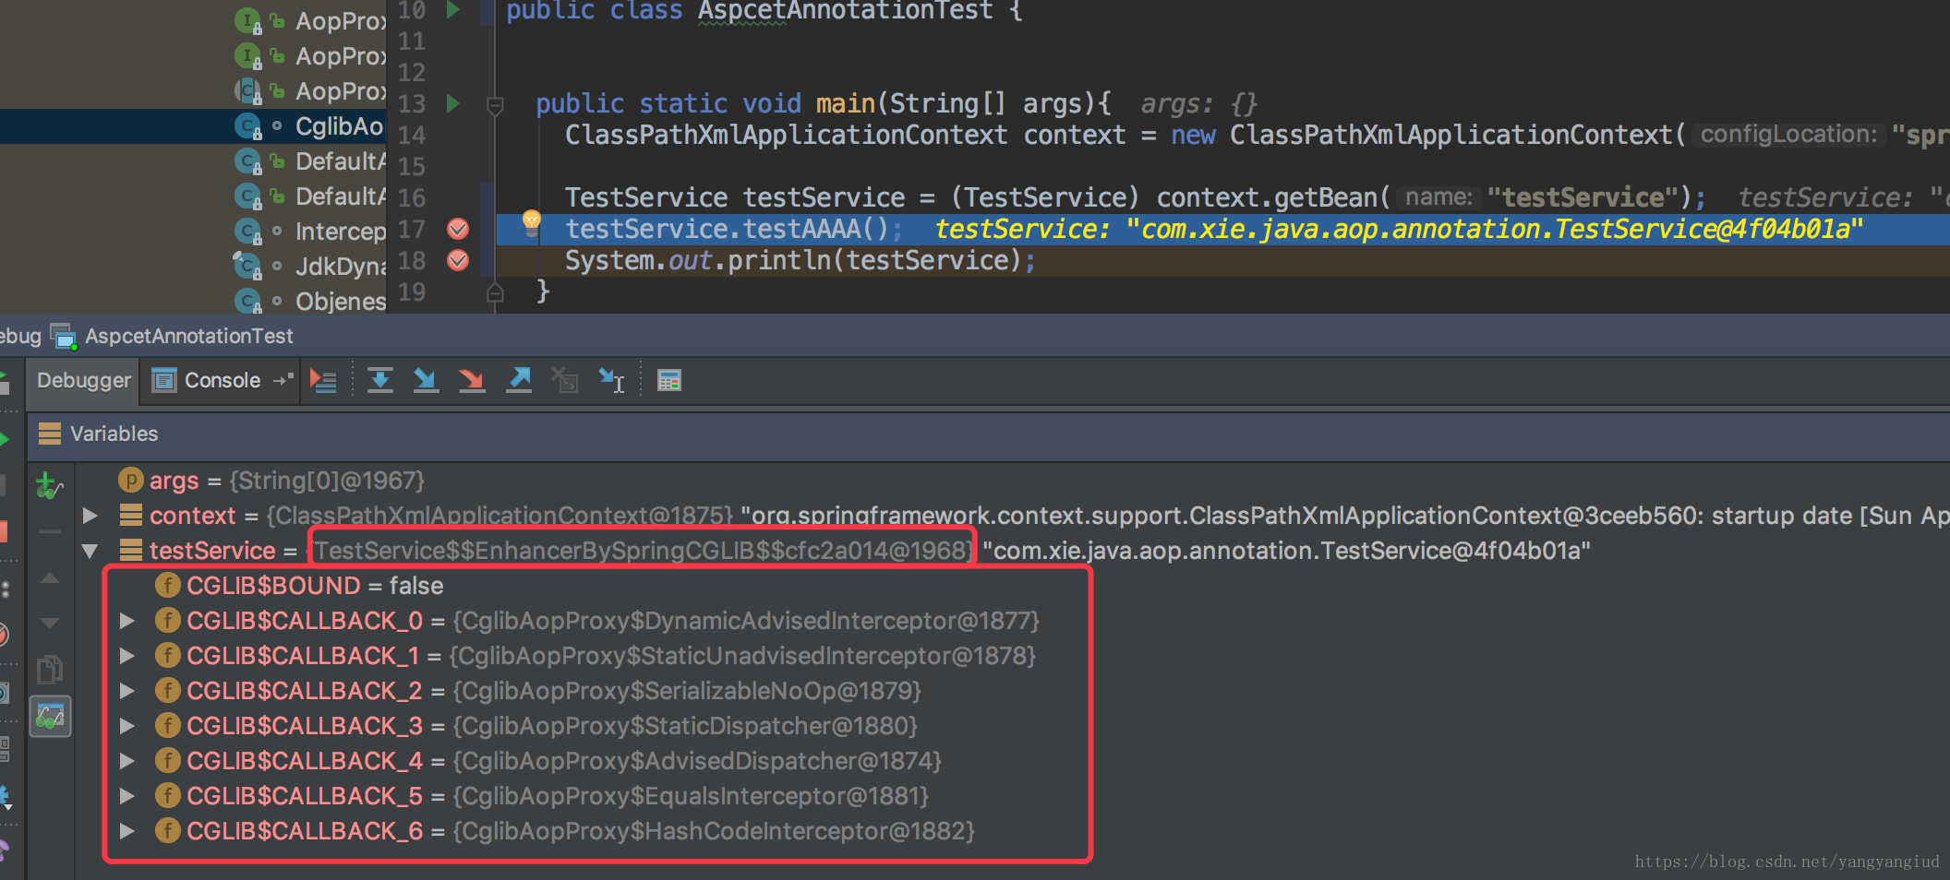Expand CGLIB$CALLBACK_6 field
Image resolution: width=1950 pixels, height=880 pixels.
(127, 831)
